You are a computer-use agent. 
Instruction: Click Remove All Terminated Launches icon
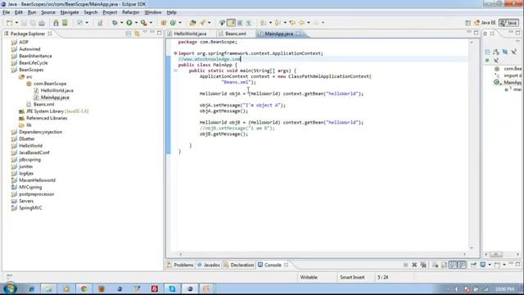click(423, 265)
